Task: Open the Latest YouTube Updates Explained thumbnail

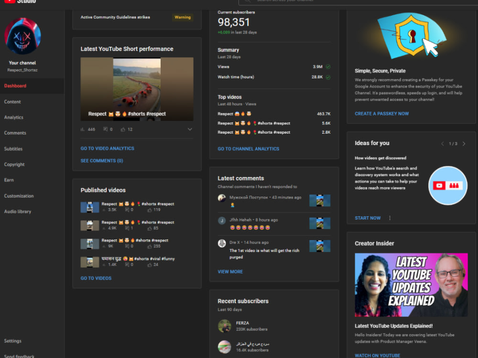Action: (411, 285)
